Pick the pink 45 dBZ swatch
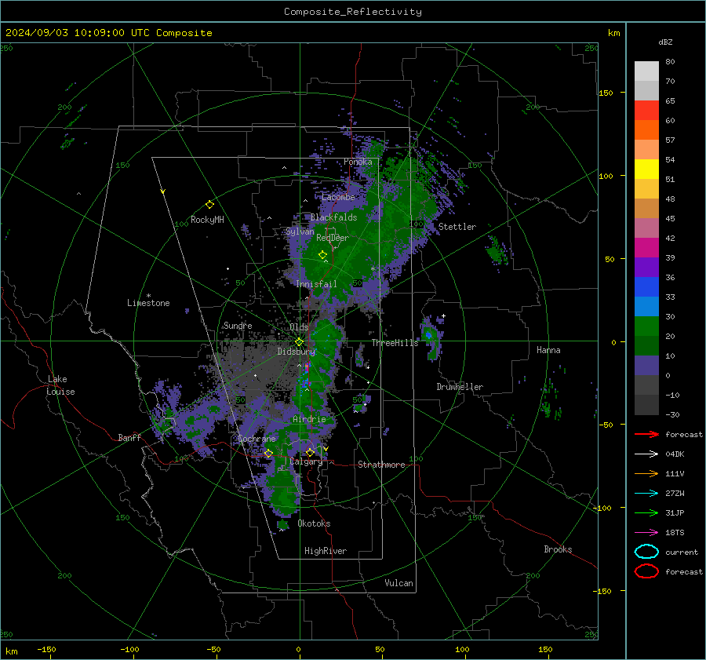The image size is (706, 660). (646, 228)
